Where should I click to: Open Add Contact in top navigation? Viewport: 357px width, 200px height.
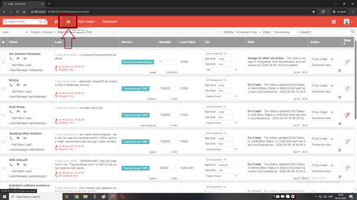[86, 22]
